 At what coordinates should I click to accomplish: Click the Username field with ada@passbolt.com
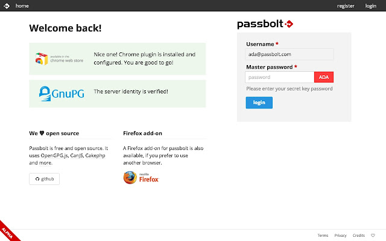[290, 54]
